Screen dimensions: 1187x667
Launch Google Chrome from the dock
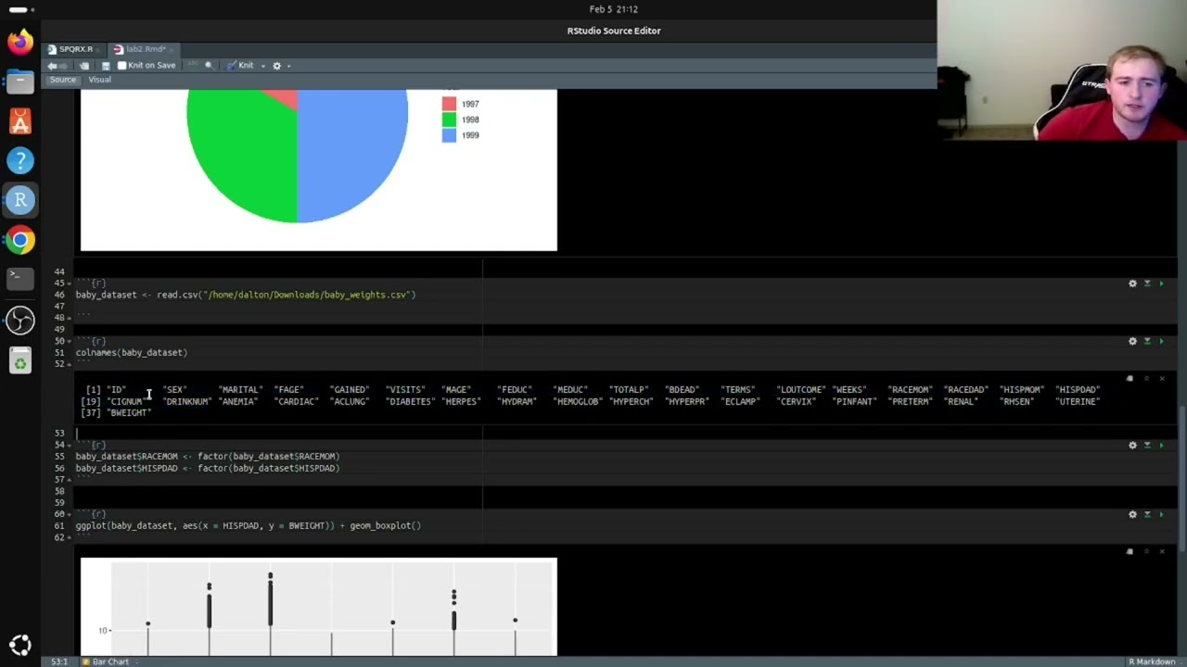point(20,241)
